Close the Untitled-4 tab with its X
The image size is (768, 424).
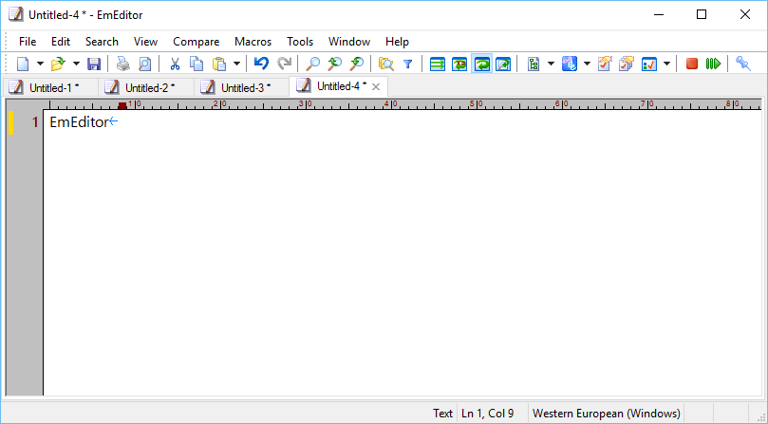click(x=376, y=86)
